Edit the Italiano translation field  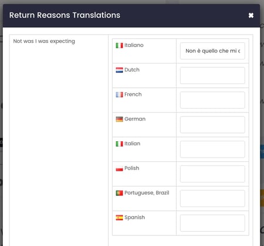212,51
